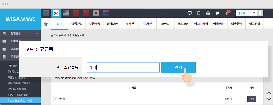Open the 설정 tab
Screen dimensions: 273x105
59,24
